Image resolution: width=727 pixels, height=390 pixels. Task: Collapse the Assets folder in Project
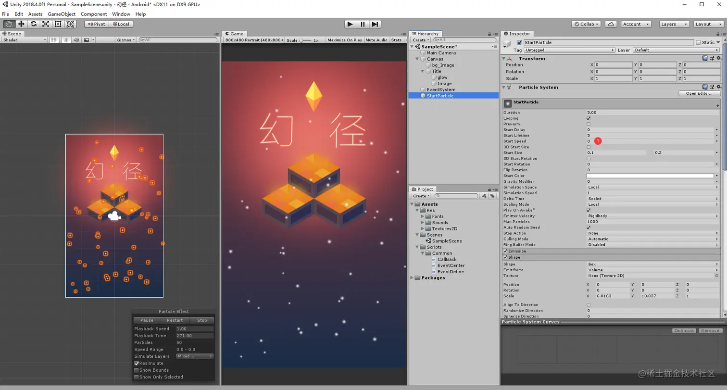coord(413,204)
